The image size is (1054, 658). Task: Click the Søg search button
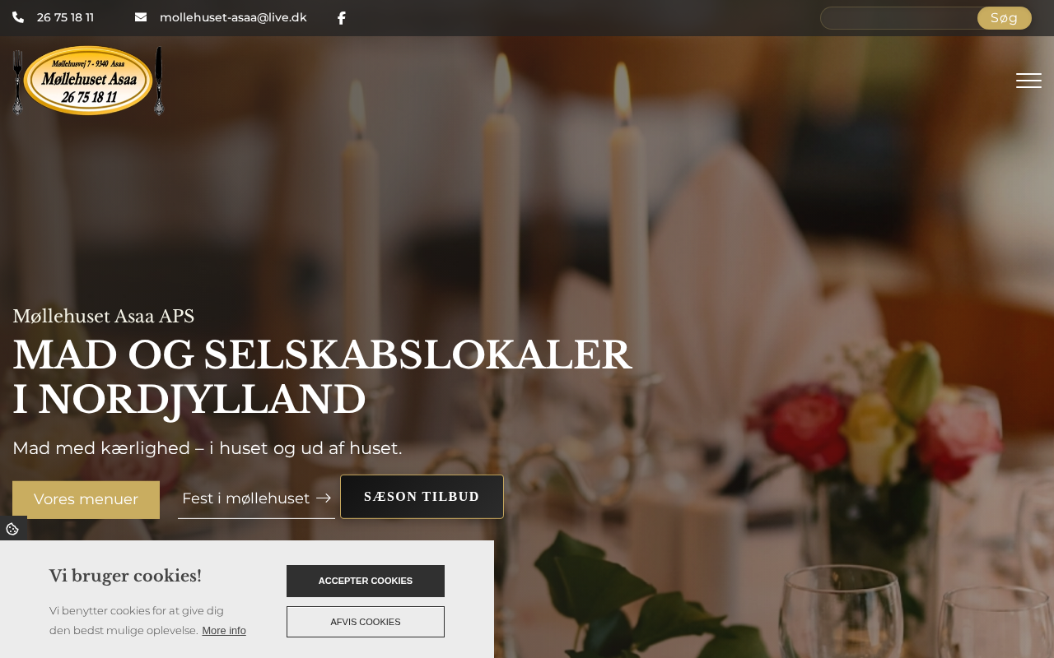point(1004,18)
